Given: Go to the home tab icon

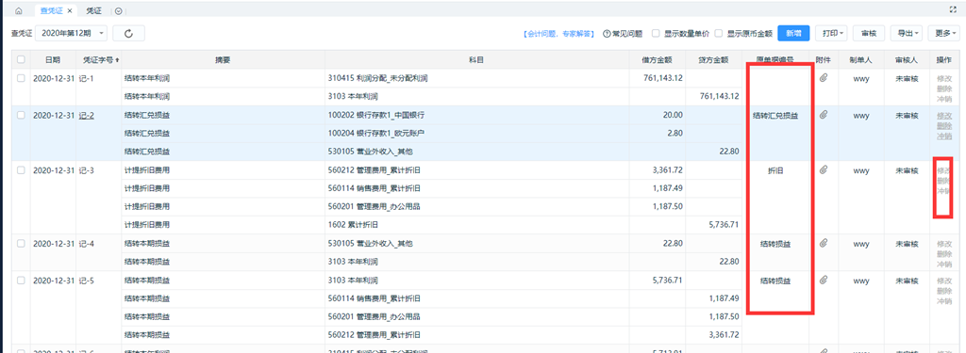Looking at the screenshot, I should (19, 11).
